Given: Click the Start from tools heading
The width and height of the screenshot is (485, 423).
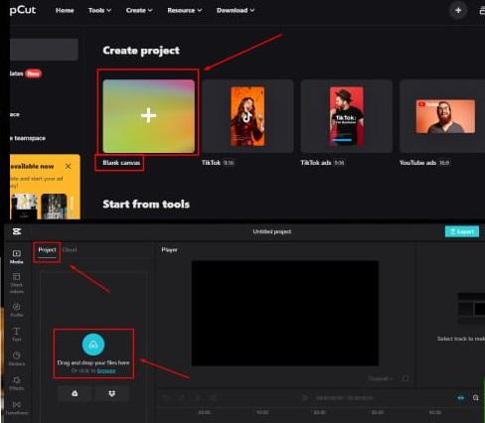Looking at the screenshot, I should pos(146,205).
